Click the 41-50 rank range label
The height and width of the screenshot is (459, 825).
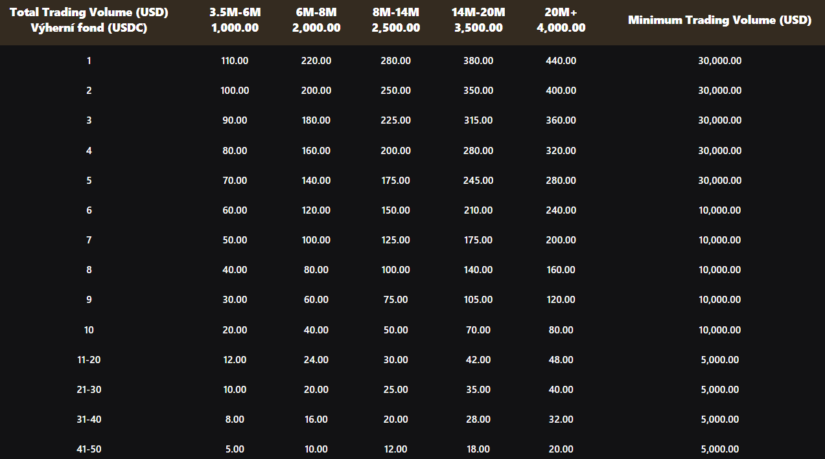click(89, 449)
